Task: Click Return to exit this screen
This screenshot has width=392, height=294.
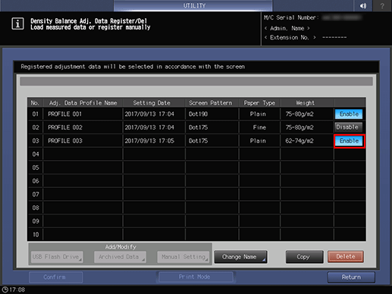Action: [351, 277]
